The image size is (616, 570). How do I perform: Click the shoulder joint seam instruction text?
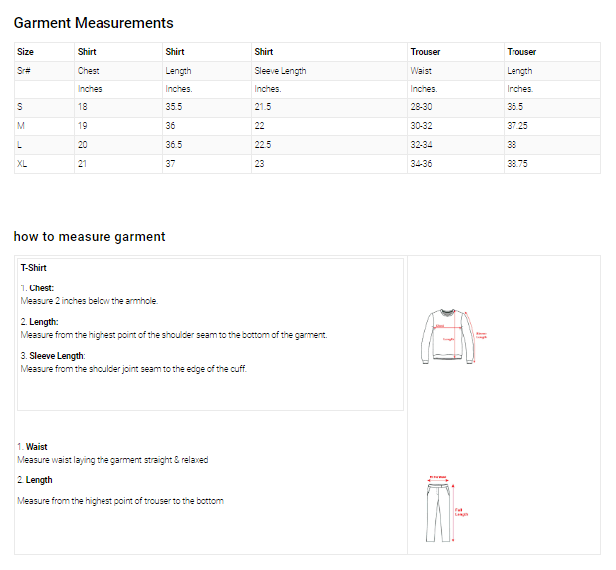pyautogui.click(x=133, y=369)
